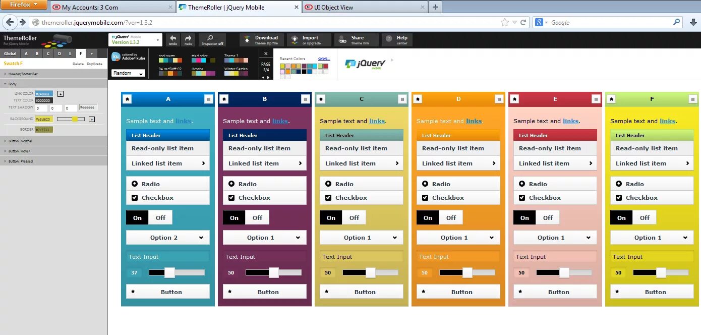Tick the Checkbox in swatch D
This screenshot has width=701, height=335.
click(458, 198)
